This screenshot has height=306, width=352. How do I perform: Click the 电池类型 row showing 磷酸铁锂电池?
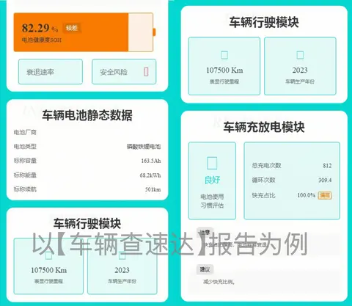(87, 146)
